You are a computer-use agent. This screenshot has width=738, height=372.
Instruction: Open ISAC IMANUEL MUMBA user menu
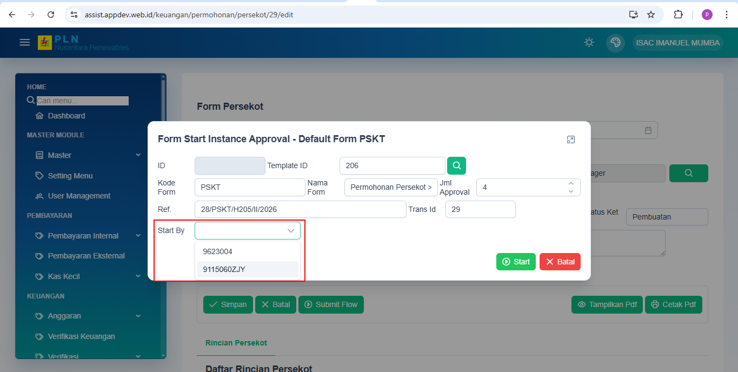pos(678,43)
